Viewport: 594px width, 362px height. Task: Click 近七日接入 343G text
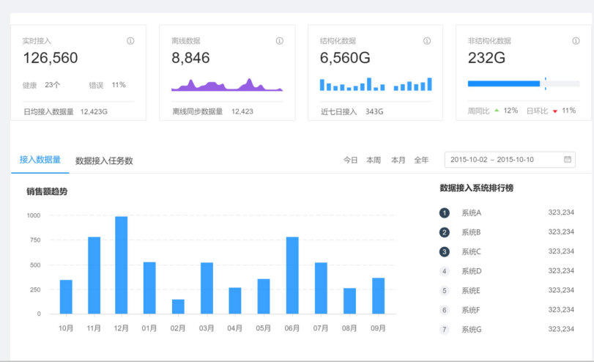click(x=352, y=111)
